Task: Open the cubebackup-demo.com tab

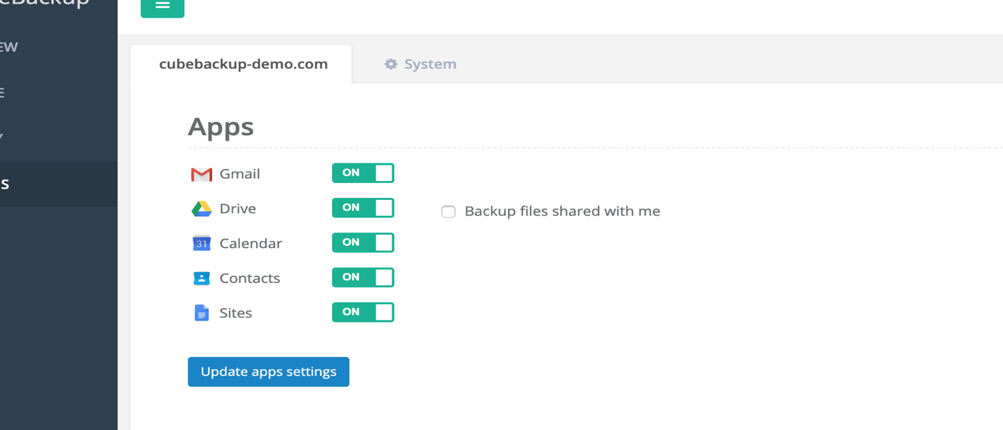Action: click(x=241, y=64)
